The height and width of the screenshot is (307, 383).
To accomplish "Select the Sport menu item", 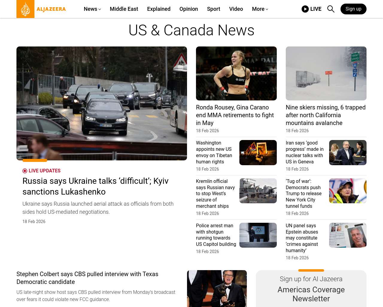I will 213,9.
